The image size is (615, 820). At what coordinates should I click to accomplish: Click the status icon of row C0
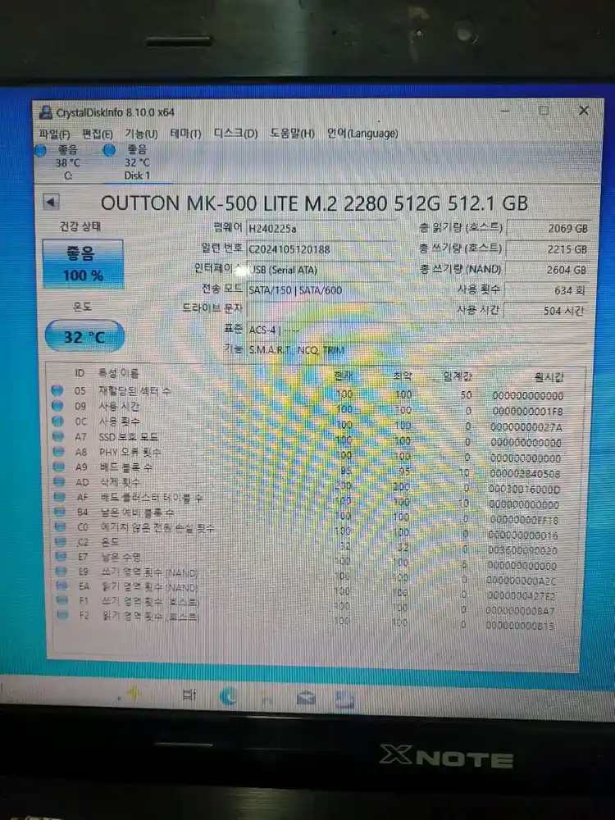click(x=61, y=526)
